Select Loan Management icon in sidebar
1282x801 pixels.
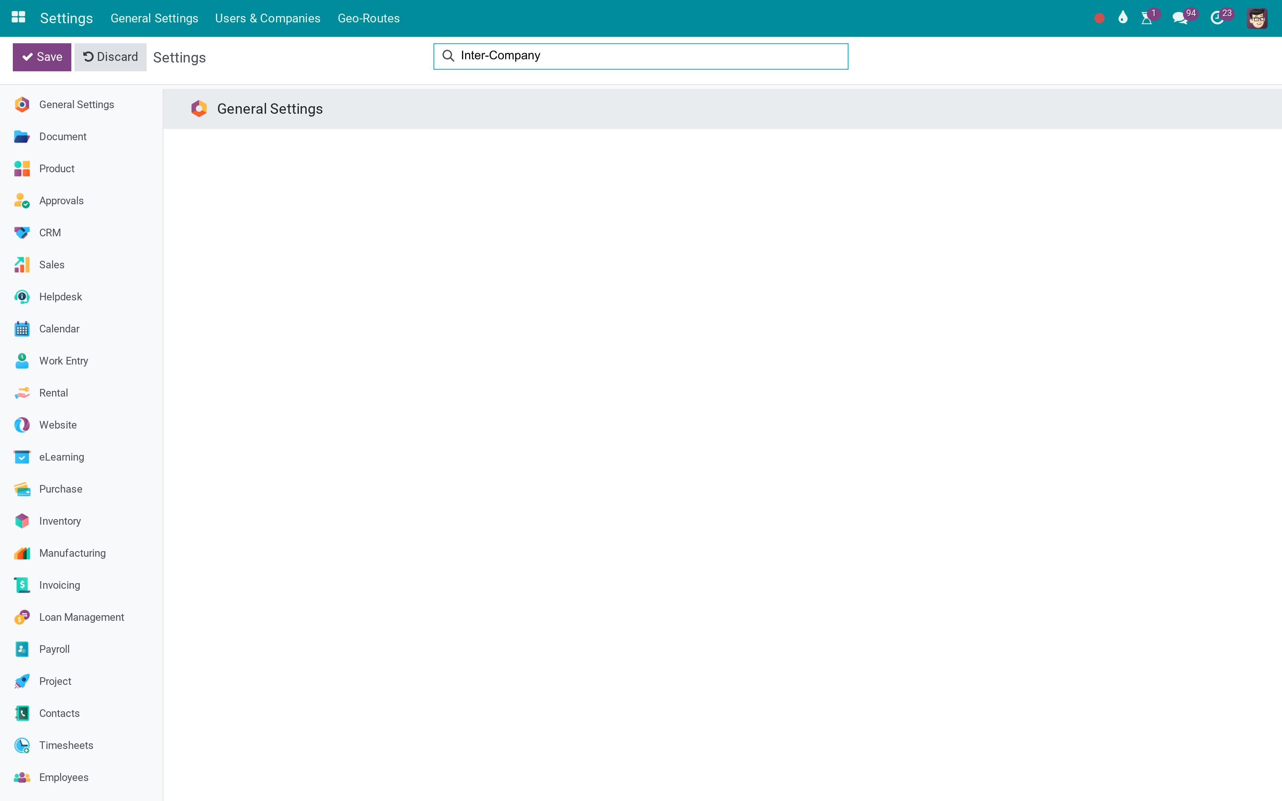[22, 617]
